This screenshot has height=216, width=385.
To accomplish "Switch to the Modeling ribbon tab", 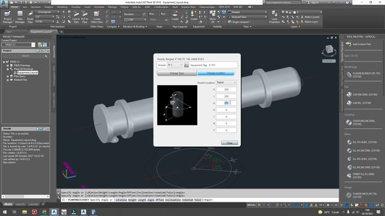I will coord(62,7).
